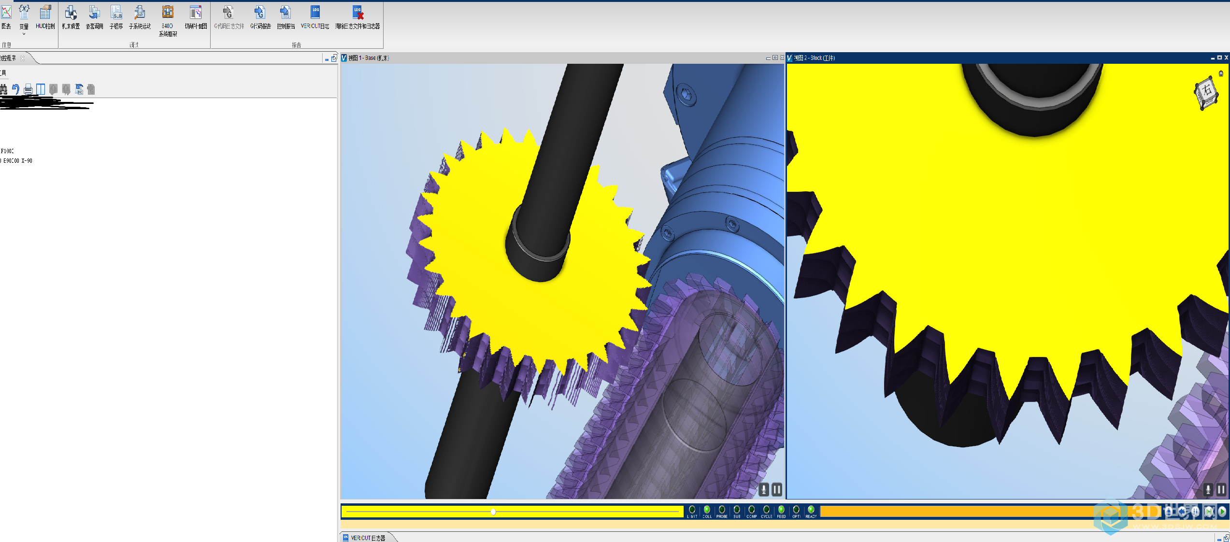The height and width of the screenshot is (542, 1230).
Task: Open the G代码报告 report
Action: 260,16
